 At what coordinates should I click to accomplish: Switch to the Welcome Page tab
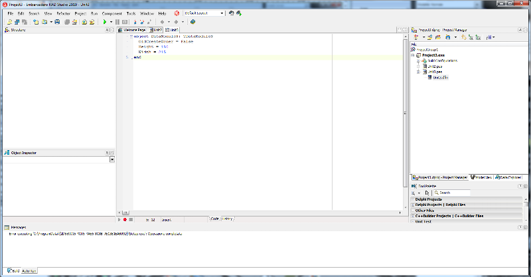[132, 30]
